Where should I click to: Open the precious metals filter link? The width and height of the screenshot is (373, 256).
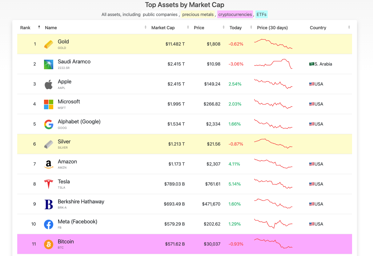coord(198,14)
